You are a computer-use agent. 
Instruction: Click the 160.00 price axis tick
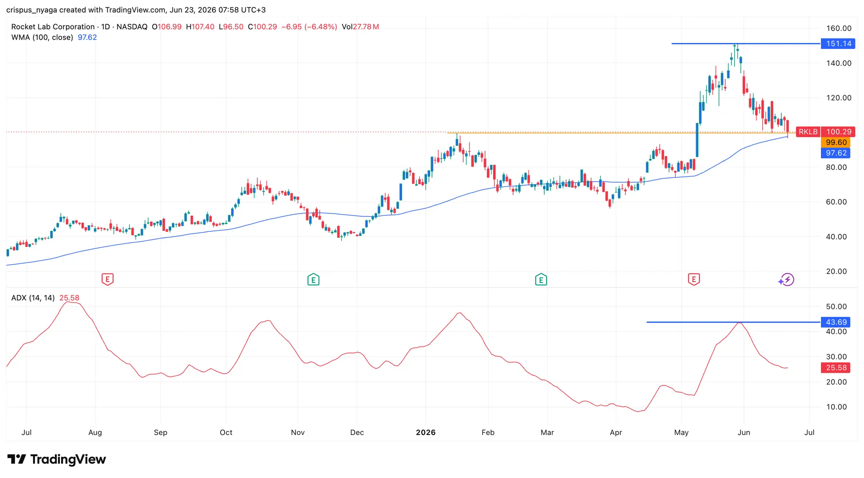(x=839, y=28)
